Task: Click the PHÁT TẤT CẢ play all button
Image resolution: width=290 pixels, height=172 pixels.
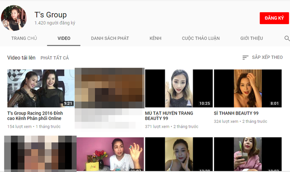Action: tap(55, 58)
